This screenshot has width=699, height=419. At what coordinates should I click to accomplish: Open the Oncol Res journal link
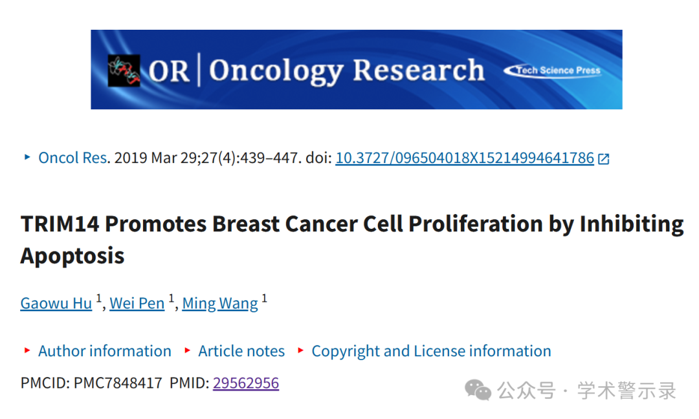pyautogui.click(x=72, y=158)
